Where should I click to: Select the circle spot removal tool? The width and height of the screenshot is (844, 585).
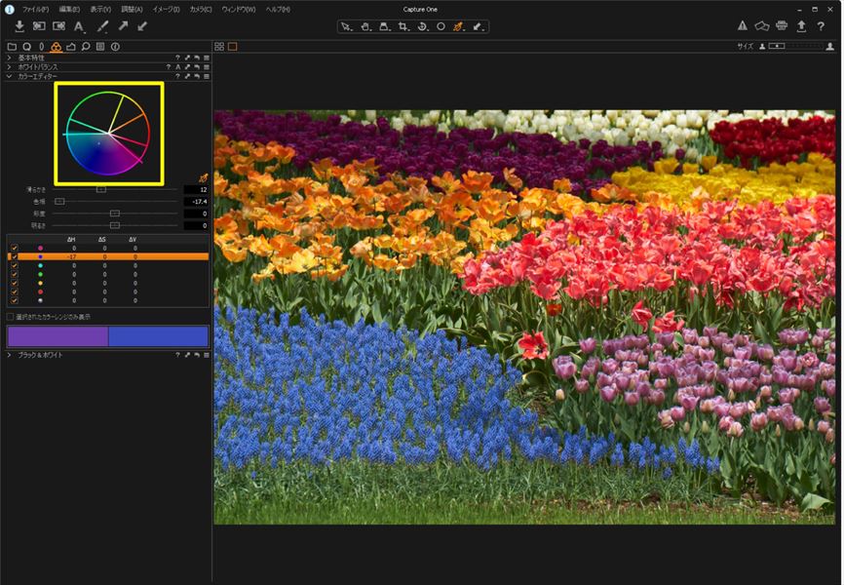click(441, 26)
